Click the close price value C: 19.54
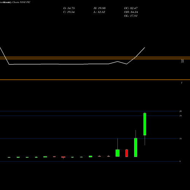Viewport: 190px width, 190px height. pyautogui.click(x=69, y=12)
